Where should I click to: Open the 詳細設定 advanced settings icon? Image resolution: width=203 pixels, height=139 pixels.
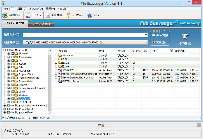pos(5,15)
